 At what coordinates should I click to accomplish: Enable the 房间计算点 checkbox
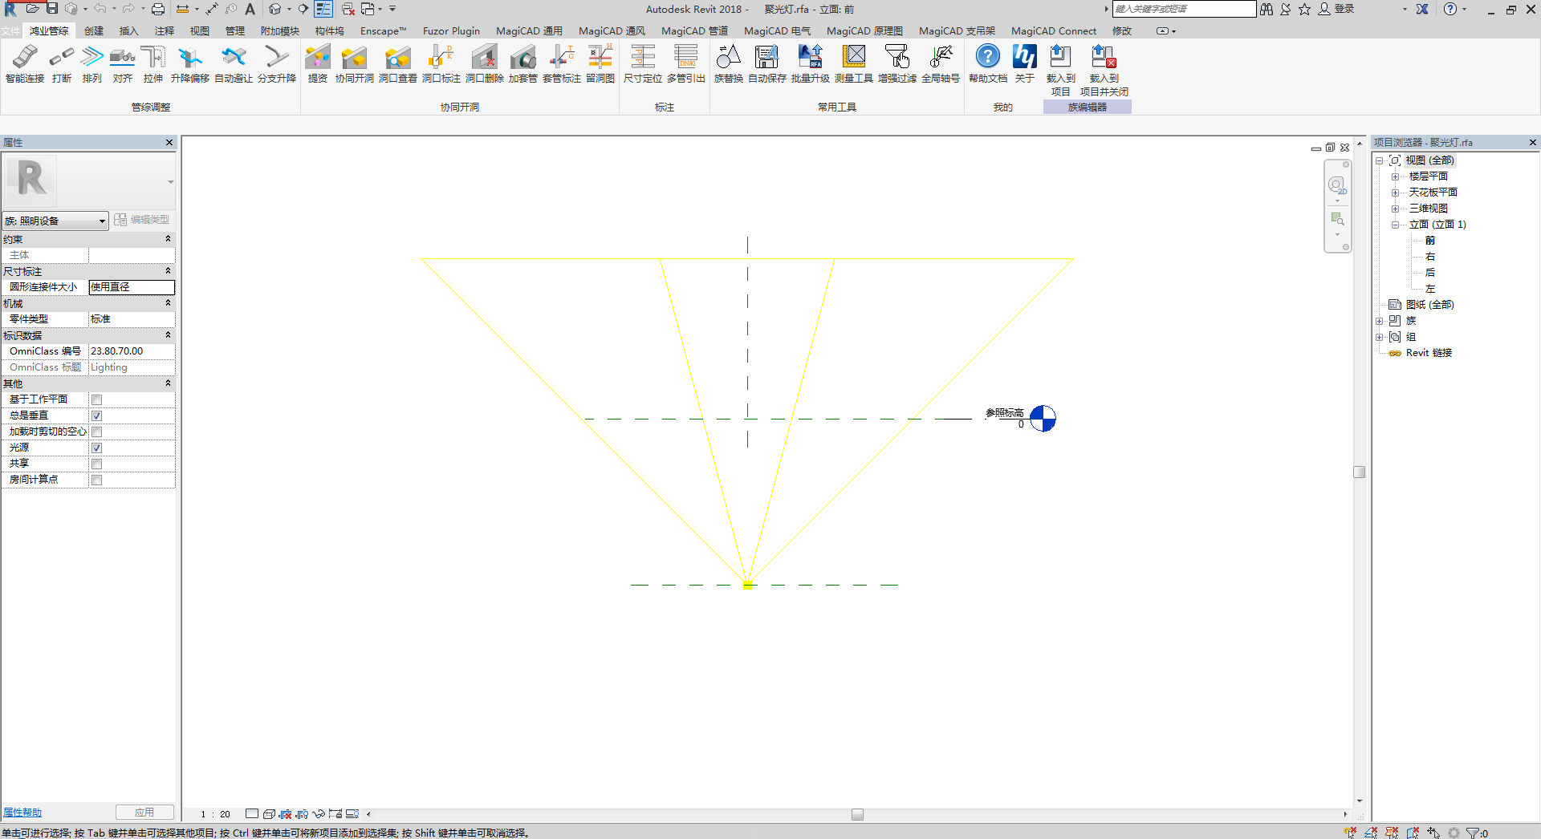click(x=96, y=480)
